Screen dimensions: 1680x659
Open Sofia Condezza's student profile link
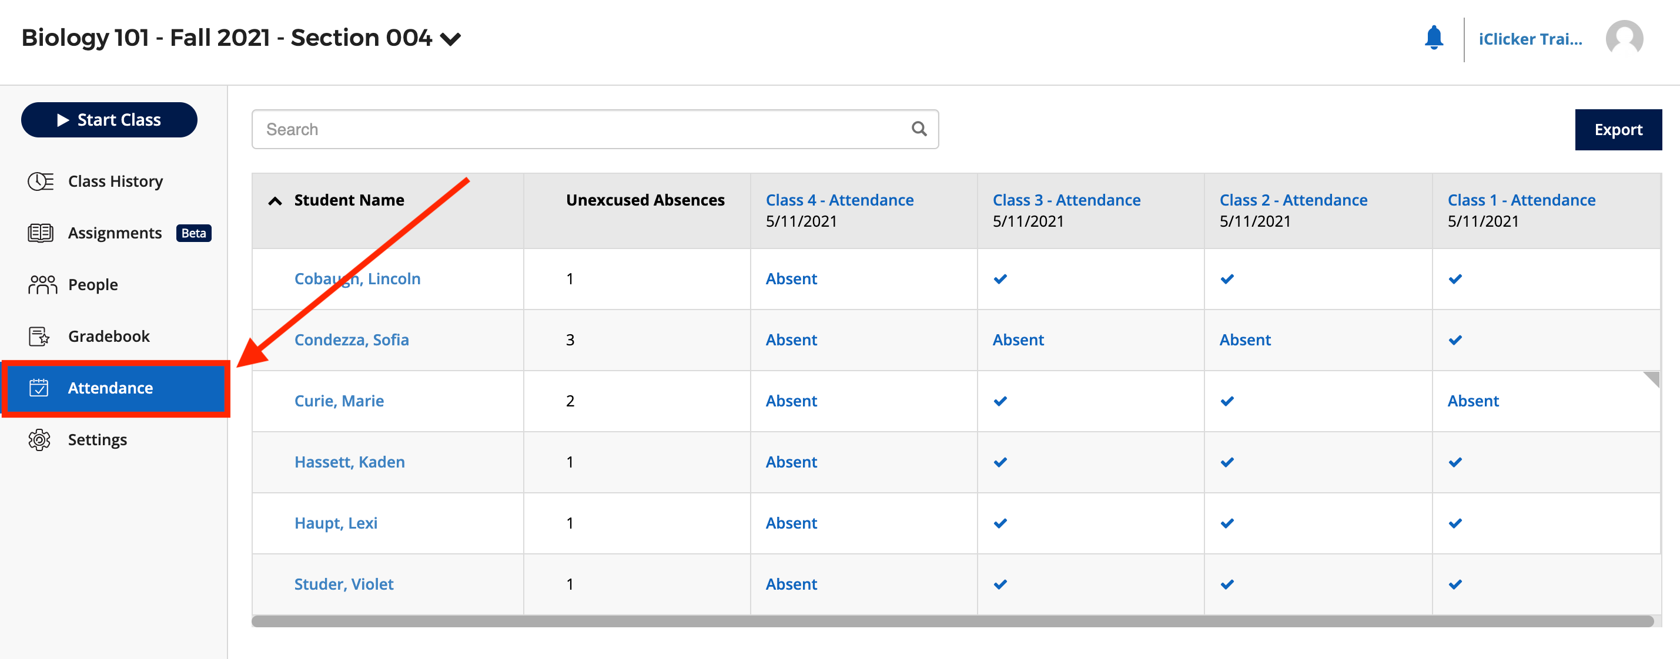coord(352,339)
